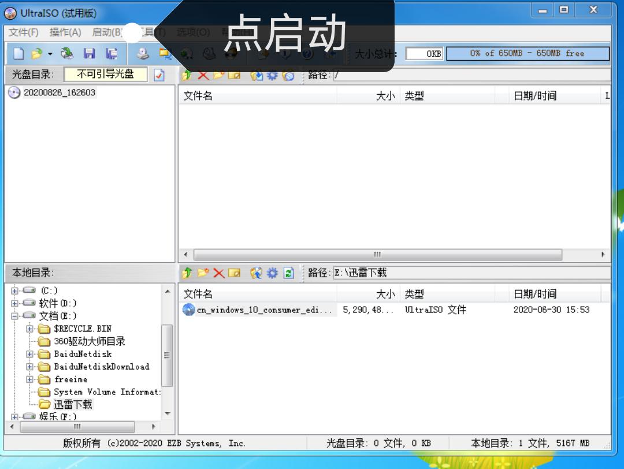Click the Save icon in the toolbar
Screen dimensions: 624x469
88,54
